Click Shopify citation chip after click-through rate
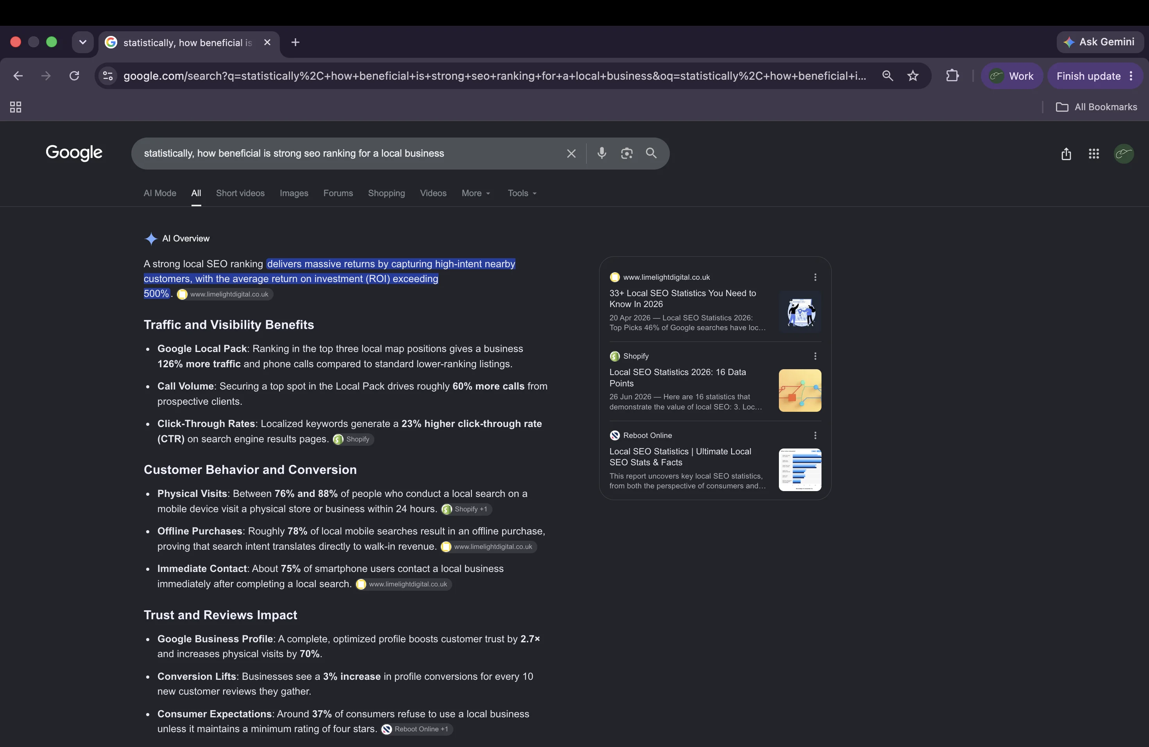 pyautogui.click(x=353, y=439)
